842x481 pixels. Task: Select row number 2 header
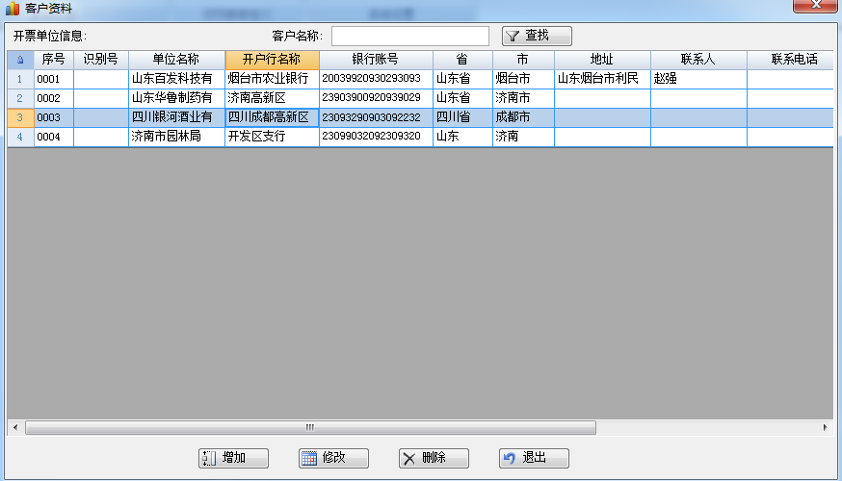click(20, 99)
